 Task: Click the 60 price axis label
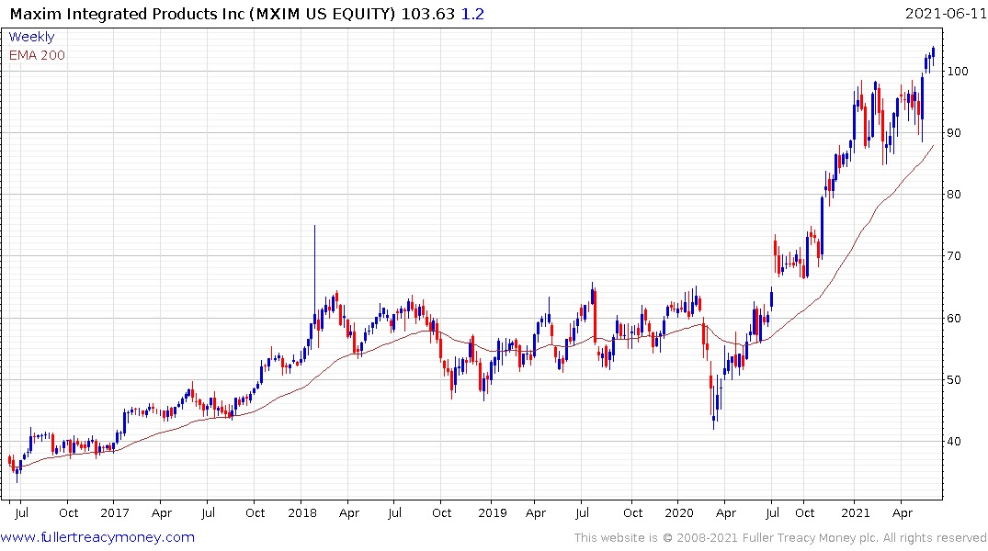click(x=955, y=318)
